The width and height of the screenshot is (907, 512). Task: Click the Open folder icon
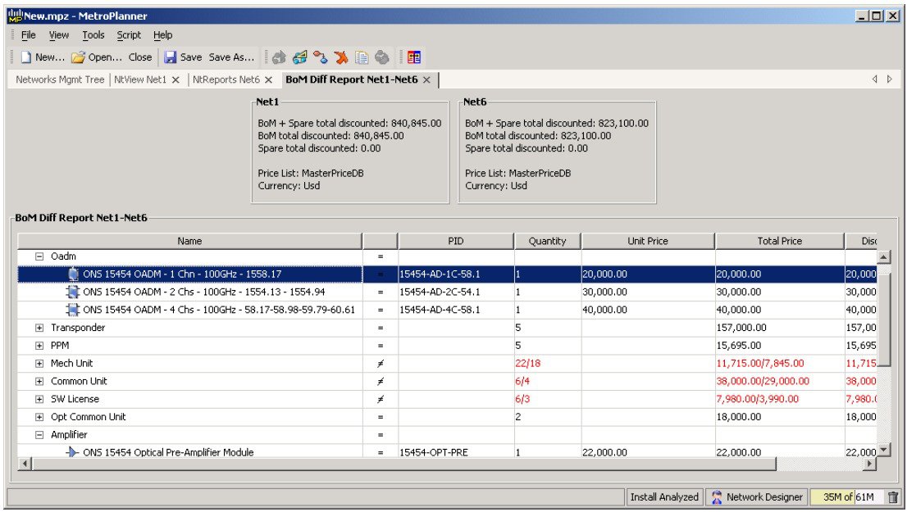pos(78,57)
